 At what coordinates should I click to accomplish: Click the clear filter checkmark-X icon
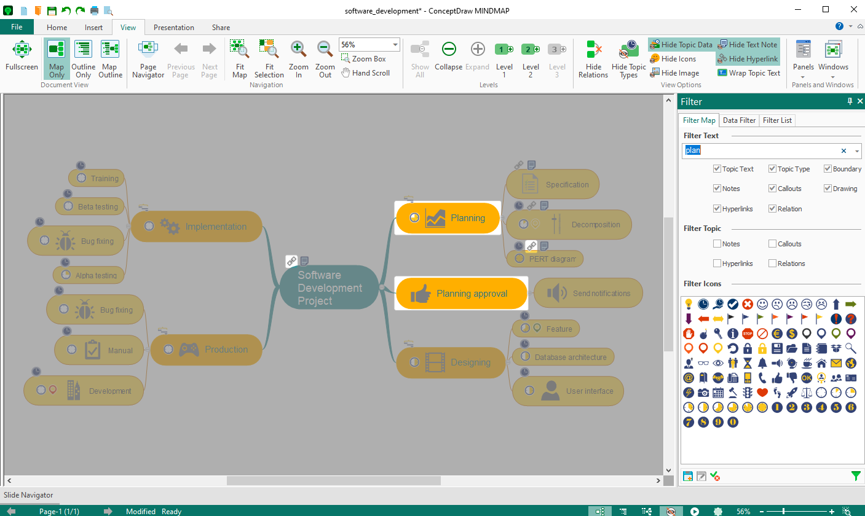tap(715, 476)
